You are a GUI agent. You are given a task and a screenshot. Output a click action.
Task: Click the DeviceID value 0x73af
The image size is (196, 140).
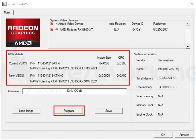pos(137,29)
